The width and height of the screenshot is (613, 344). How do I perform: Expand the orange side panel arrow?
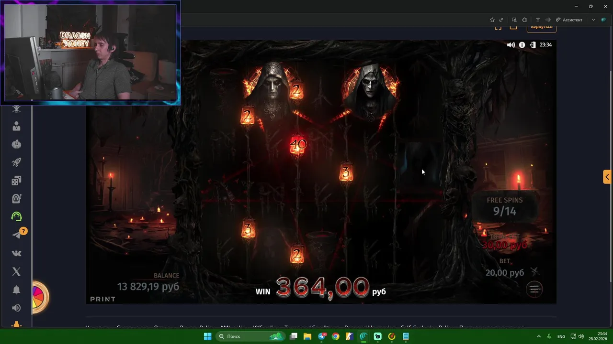pyautogui.click(x=607, y=177)
